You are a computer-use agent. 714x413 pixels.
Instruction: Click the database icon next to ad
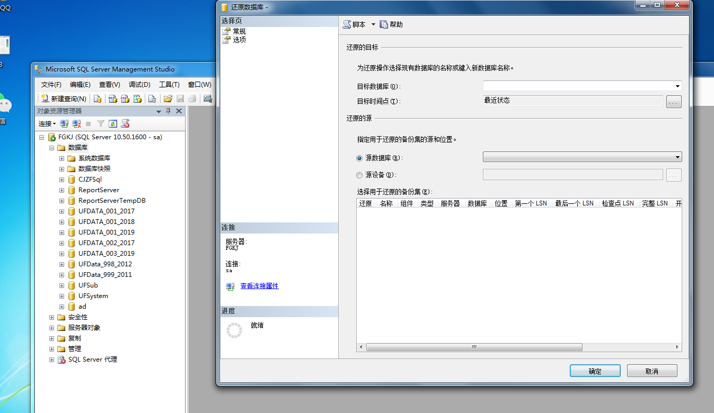tap(72, 307)
